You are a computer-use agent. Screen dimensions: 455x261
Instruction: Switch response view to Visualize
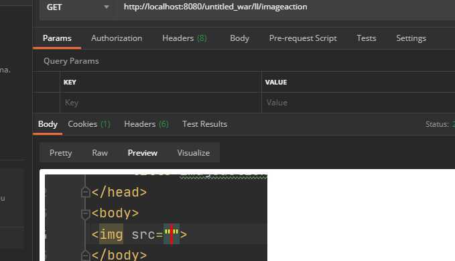click(193, 152)
